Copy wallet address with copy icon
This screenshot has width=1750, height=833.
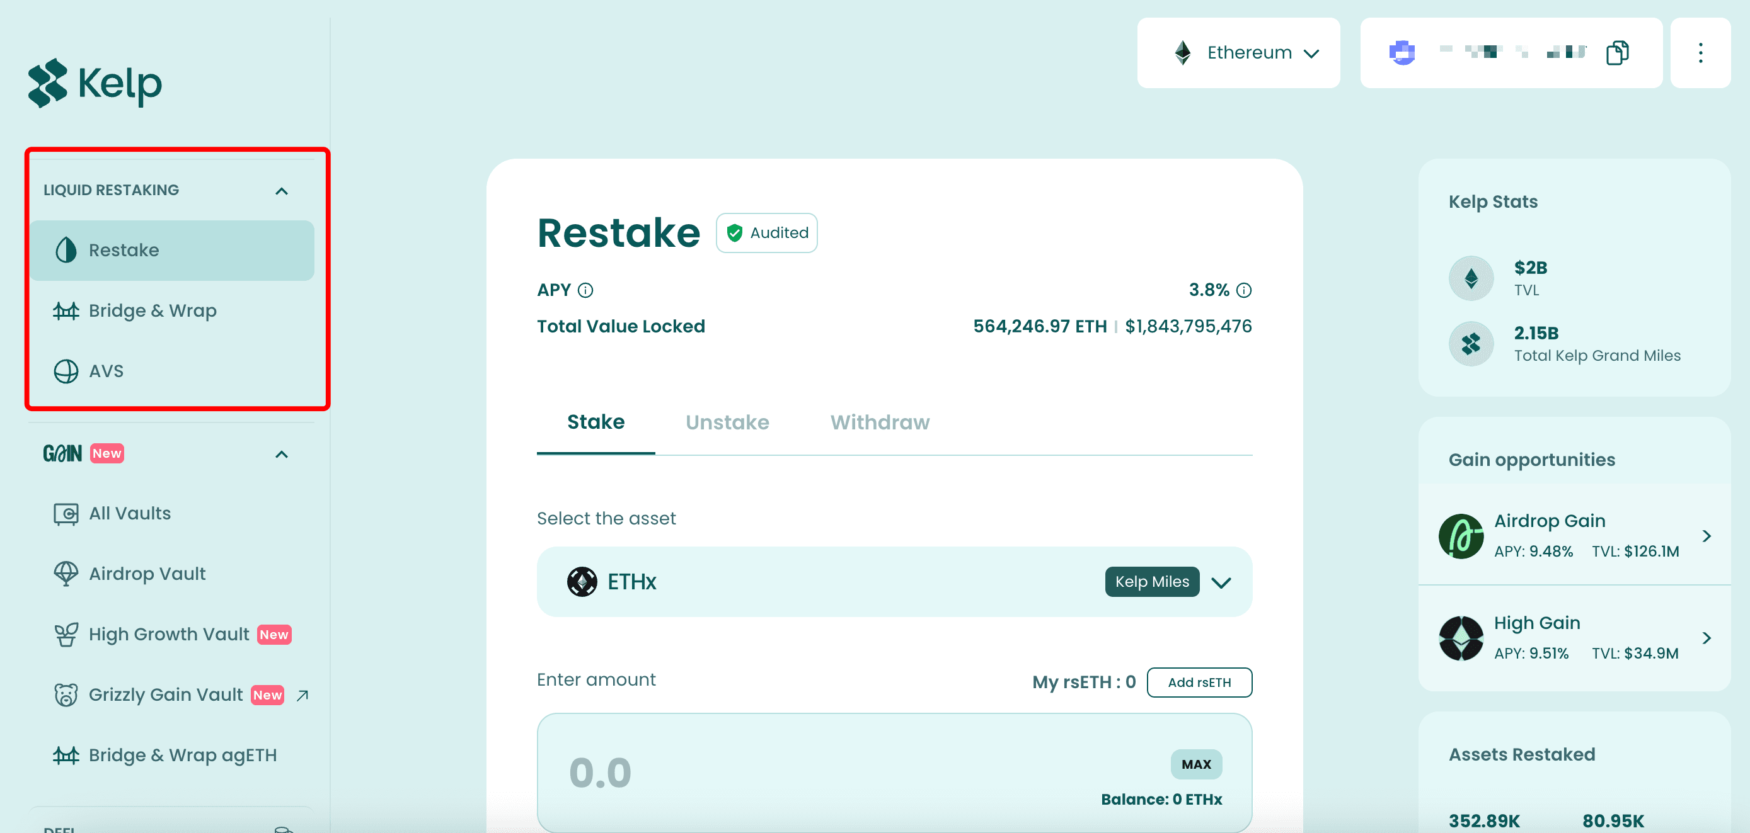click(x=1618, y=53)
